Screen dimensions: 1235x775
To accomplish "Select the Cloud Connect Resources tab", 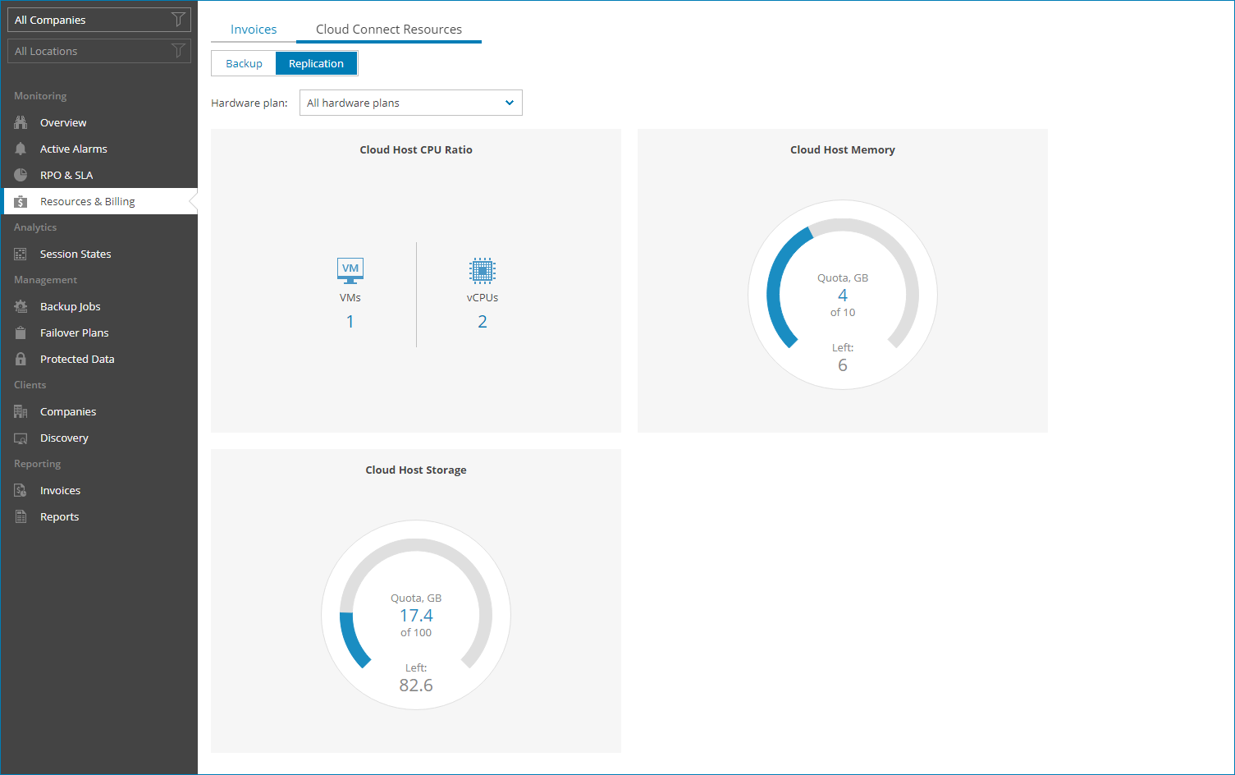I will tap(388, 29).
